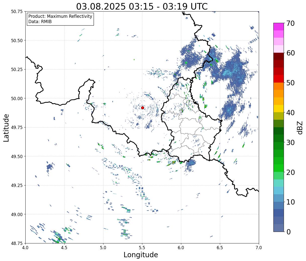Click longitude tick label 5.0
Image resolution: width=306 pixels, height=261 pixels.
tap(103, 248)
